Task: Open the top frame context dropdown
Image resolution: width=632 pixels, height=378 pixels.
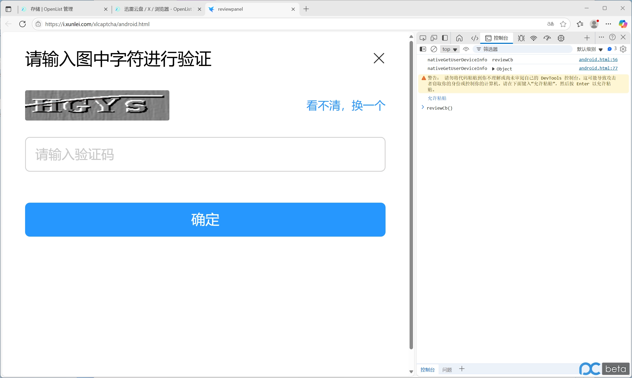Action: [x=449, y=49]
